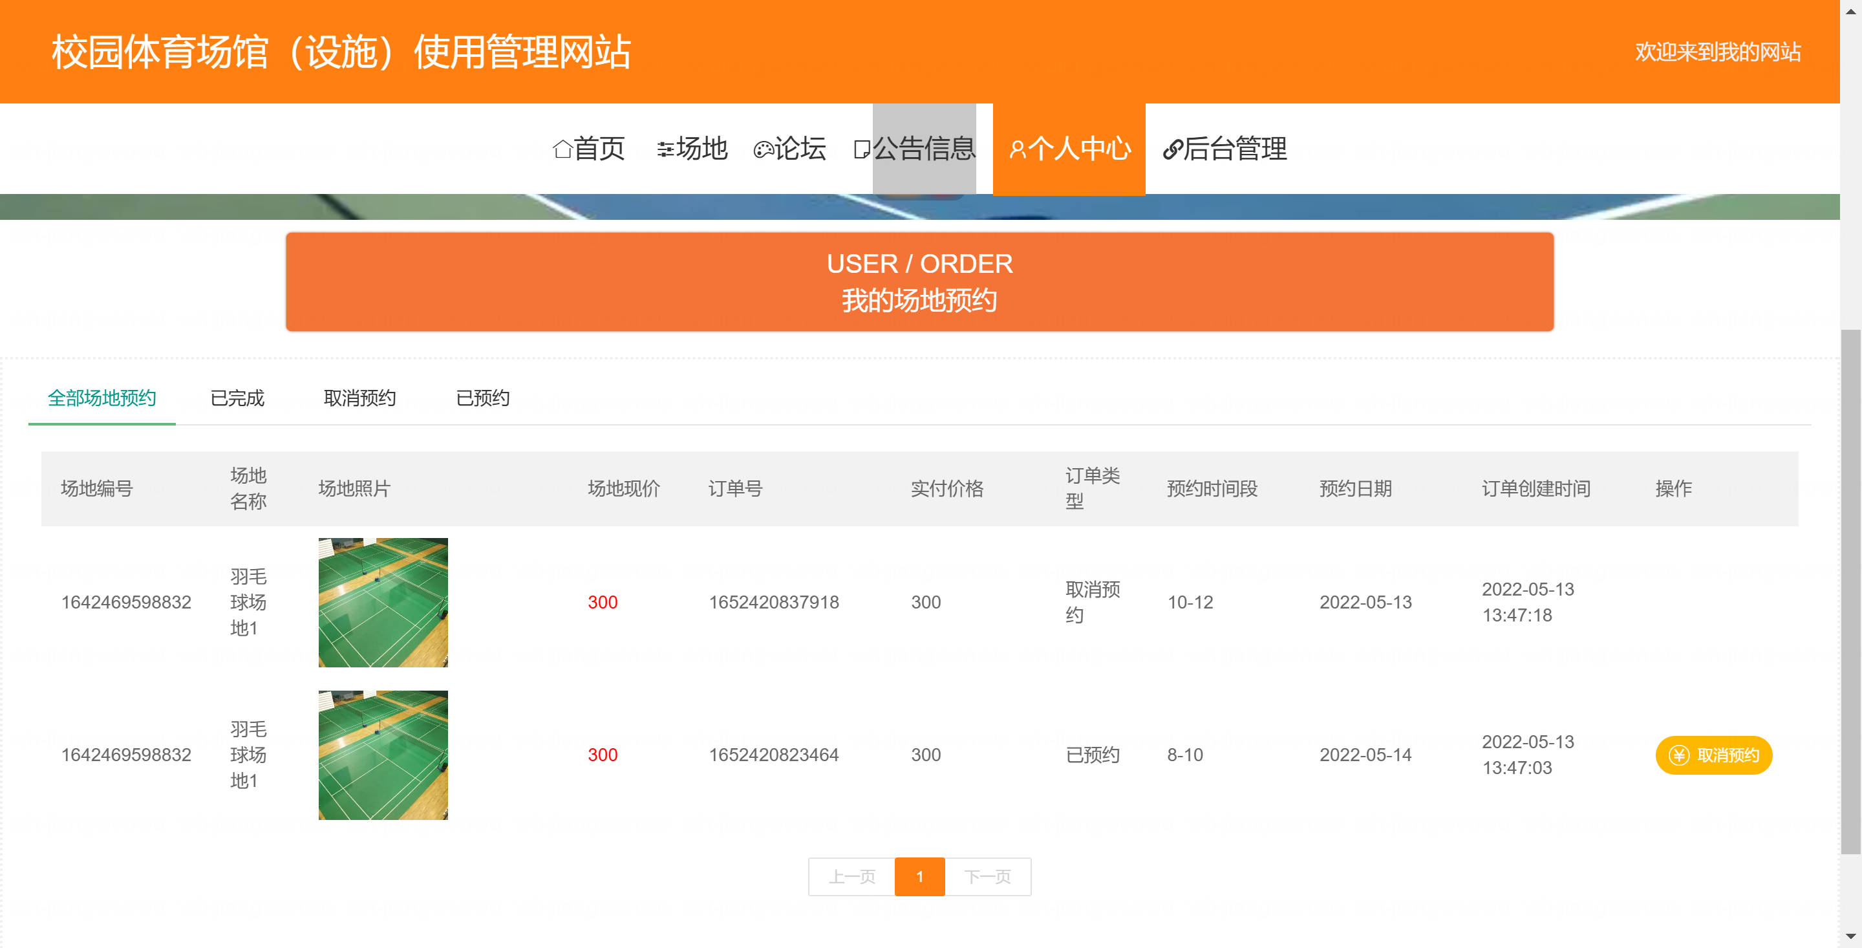Open the 后台管理 menu item
1862x948 pixels.
point(1225,149)
